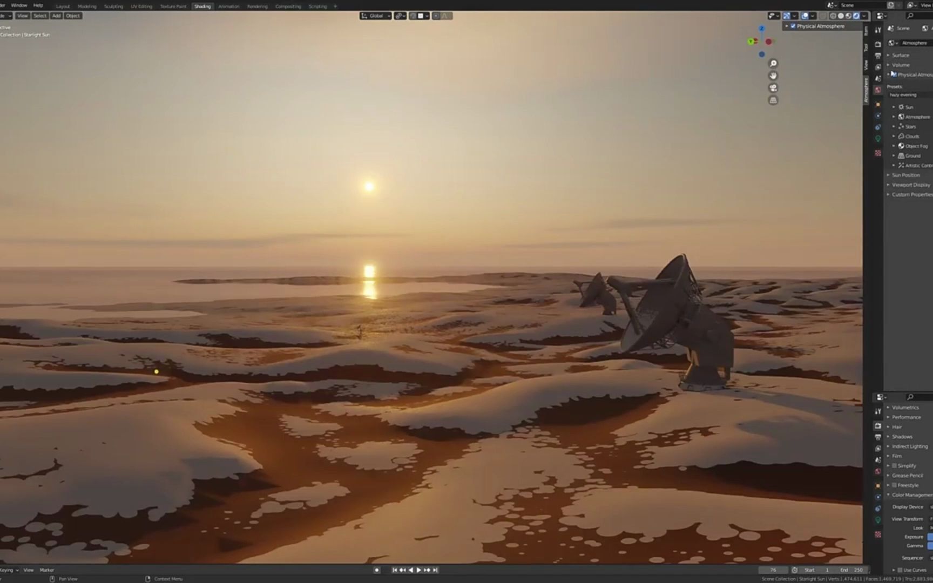Viewport: 933px width, 583px height.
Task: Select wireframe viewport shading mode
Action: (833, 16)
